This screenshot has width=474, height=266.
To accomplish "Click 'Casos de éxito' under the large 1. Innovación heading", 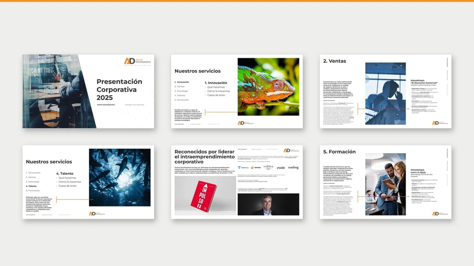I will coord(216,95).
